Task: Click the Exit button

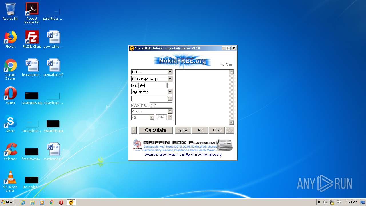Action: [x=230, y=130]
